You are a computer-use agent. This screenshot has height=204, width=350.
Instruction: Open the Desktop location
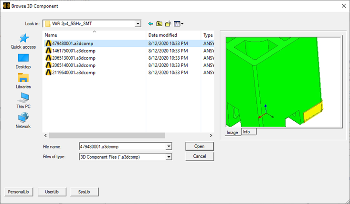23,61
